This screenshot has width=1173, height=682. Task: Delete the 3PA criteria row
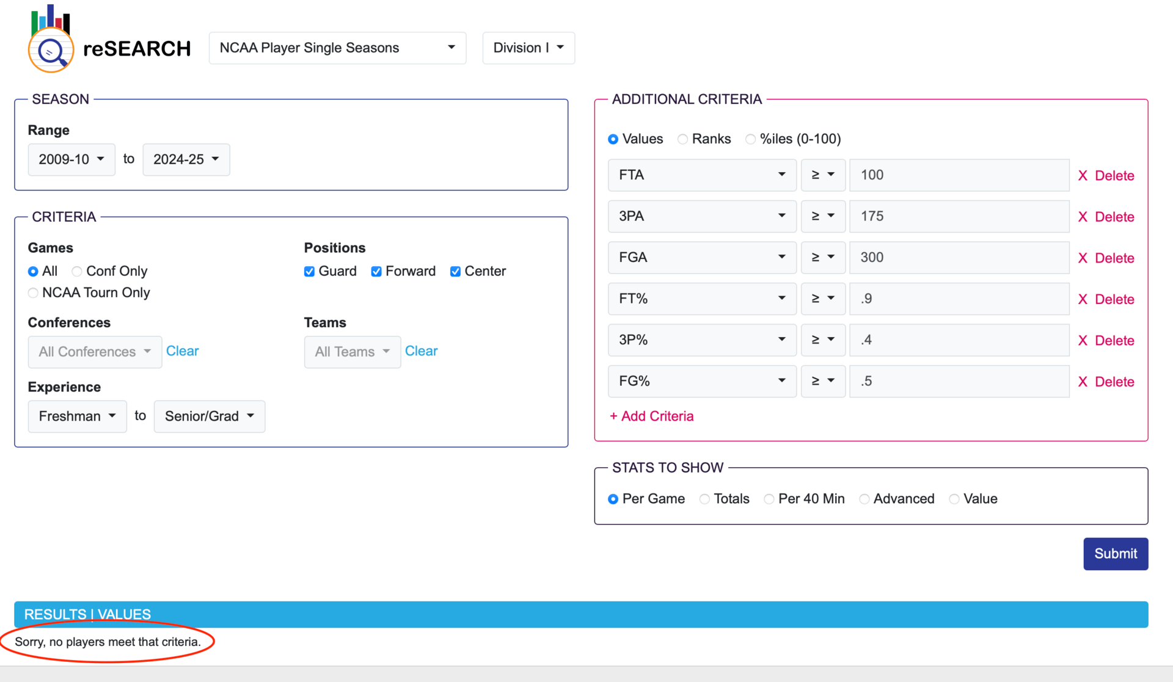point(1106,217)
